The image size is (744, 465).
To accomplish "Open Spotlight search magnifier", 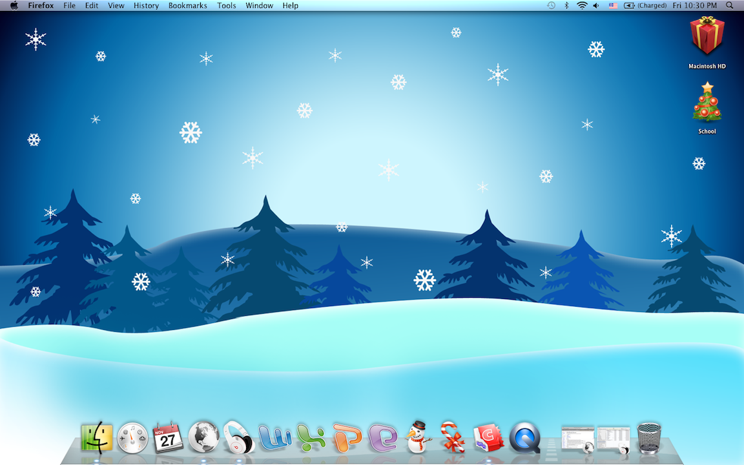I will tap(729, 6).
